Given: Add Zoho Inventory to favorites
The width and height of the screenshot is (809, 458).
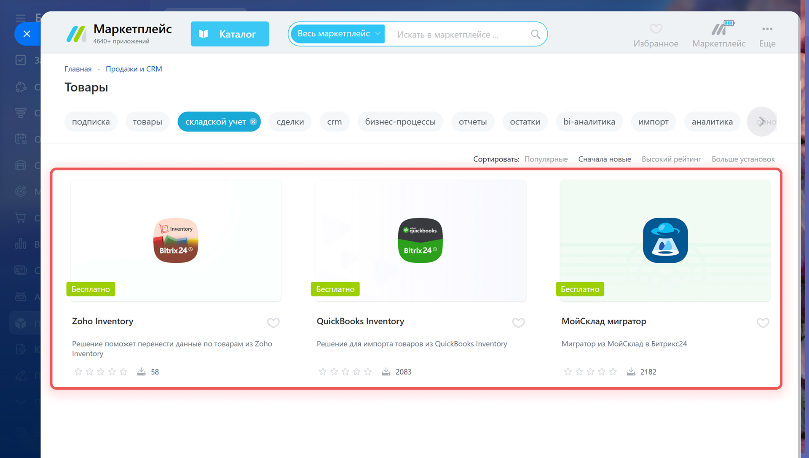Looking at the screenshot, I should coord(273,323).
